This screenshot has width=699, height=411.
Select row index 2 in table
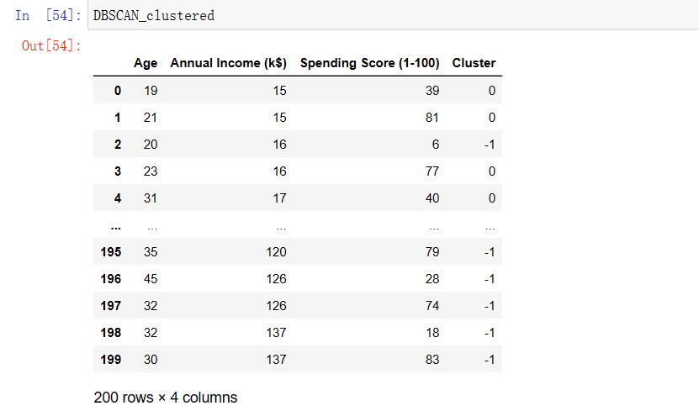tap(118, 145)
